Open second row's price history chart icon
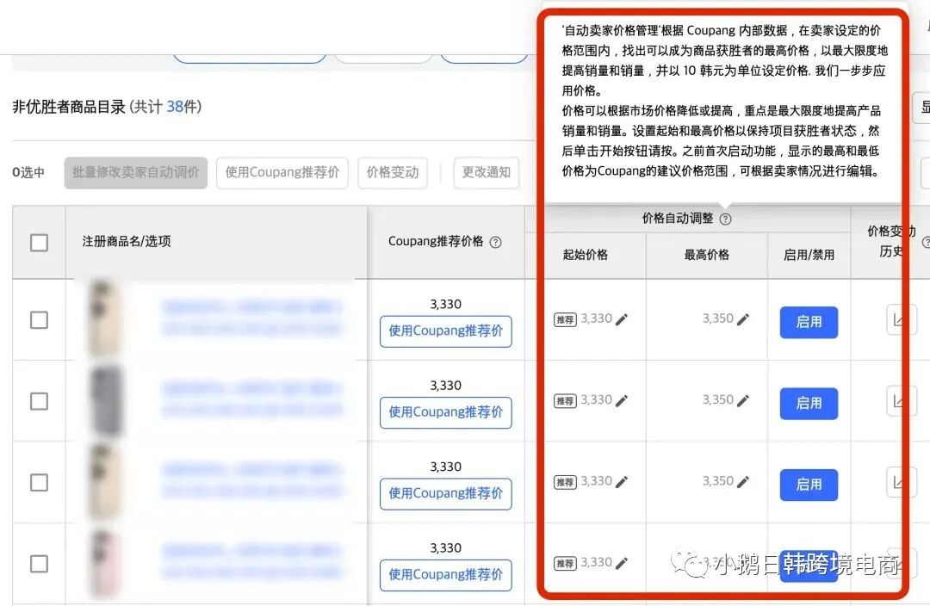The height and width of the screenshot is (606, 930). click(901, 400)
